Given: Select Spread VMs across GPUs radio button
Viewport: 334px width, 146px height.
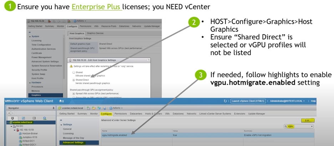Looking at the screenshot, I should pyautogui.click(x=74, y=94).
